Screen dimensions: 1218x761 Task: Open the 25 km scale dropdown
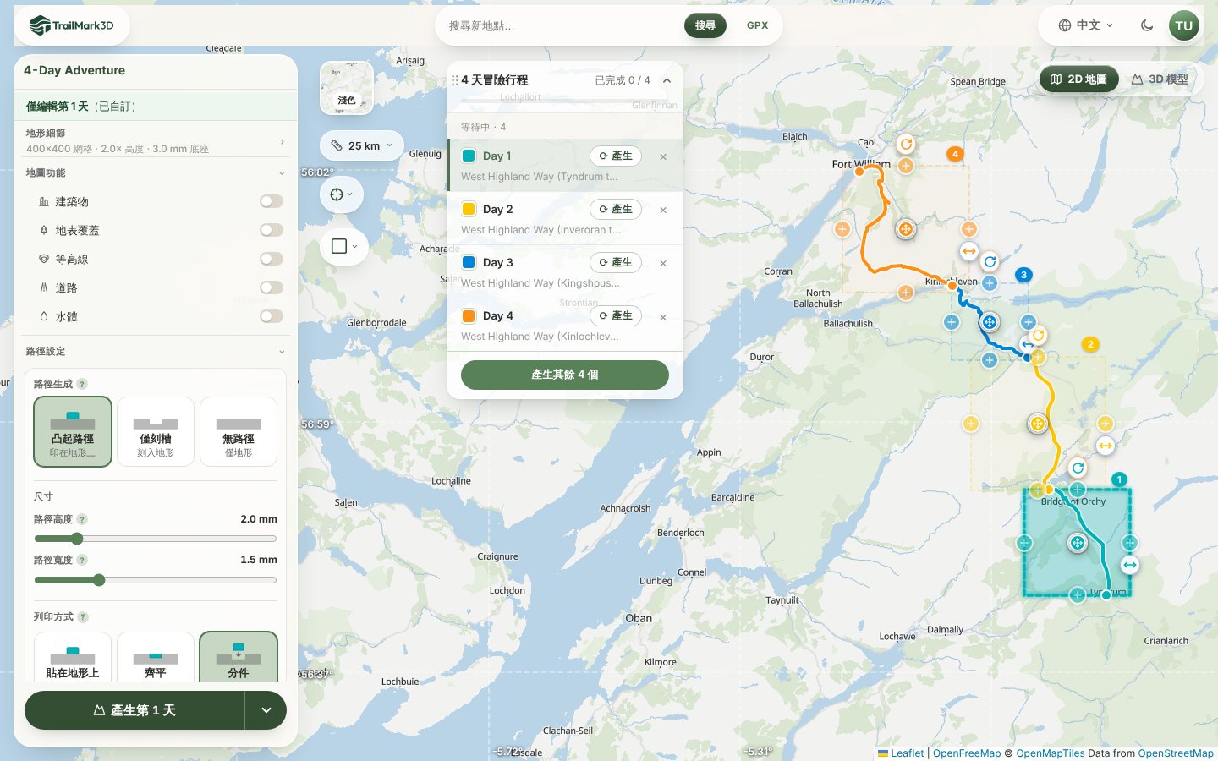(362, 145)
